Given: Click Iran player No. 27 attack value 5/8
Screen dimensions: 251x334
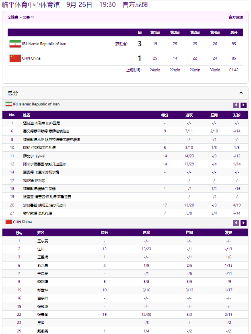Looking at the screenshot, I should tap(189, 213).
